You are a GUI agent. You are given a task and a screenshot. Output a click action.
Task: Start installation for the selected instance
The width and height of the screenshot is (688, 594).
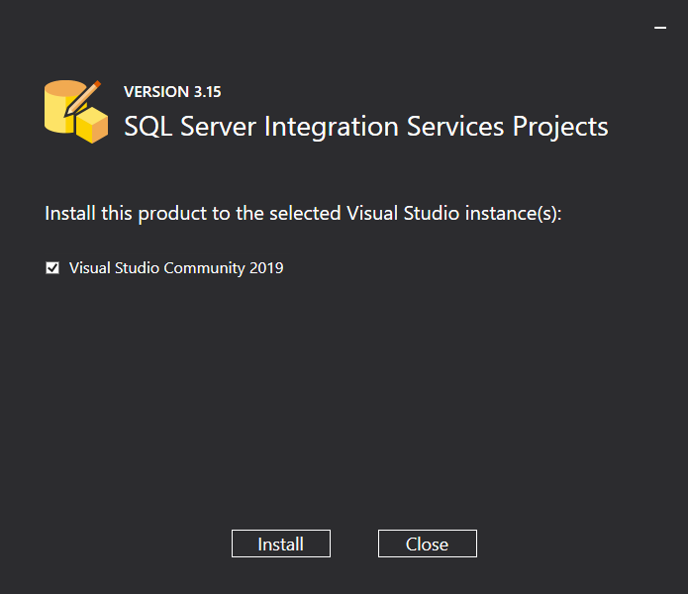click(x=281, y=544)
